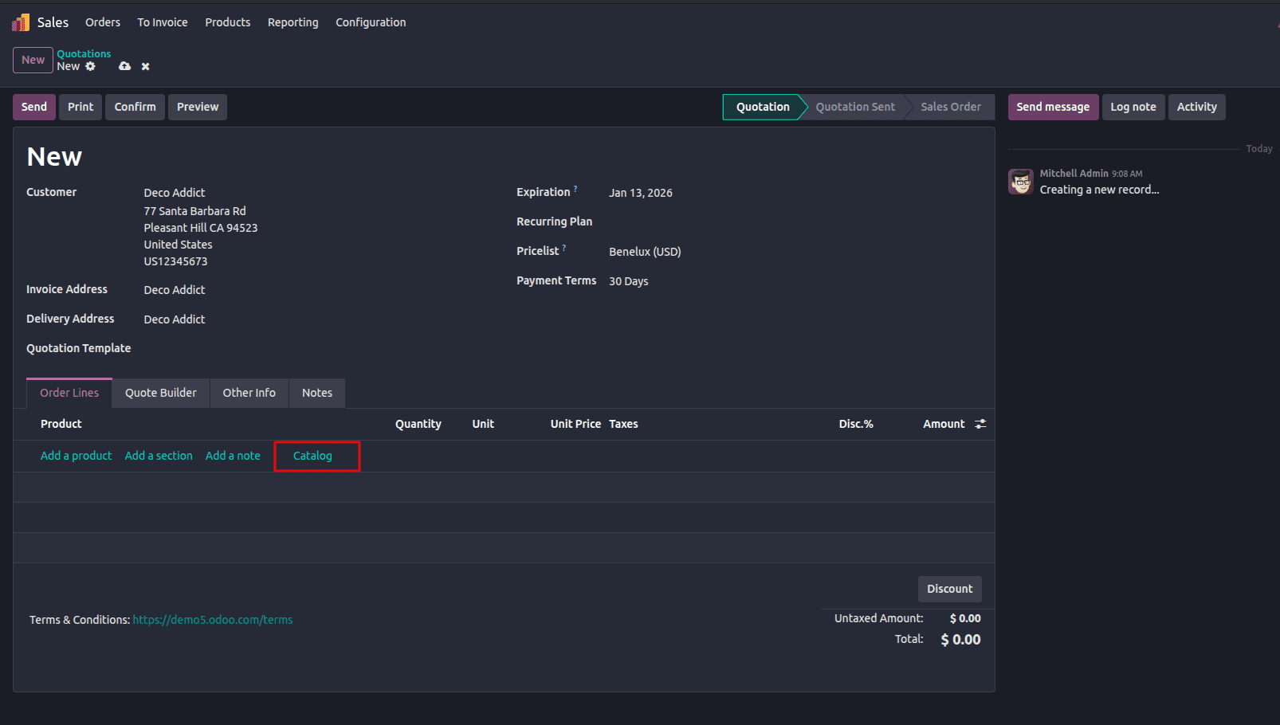
Task: Open the Payment Terms dropdown
Action: 628,280
